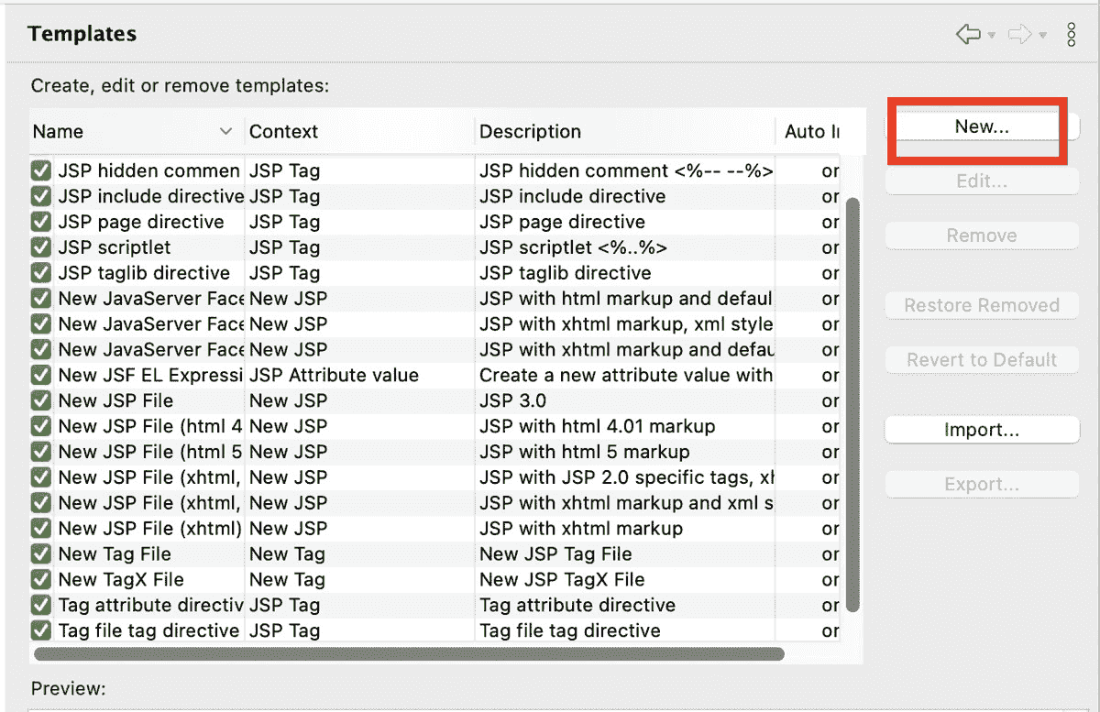This screenshot has width=1100, height=712.
Task: Uncheck the New Tag File template
Action: point(40,553)
